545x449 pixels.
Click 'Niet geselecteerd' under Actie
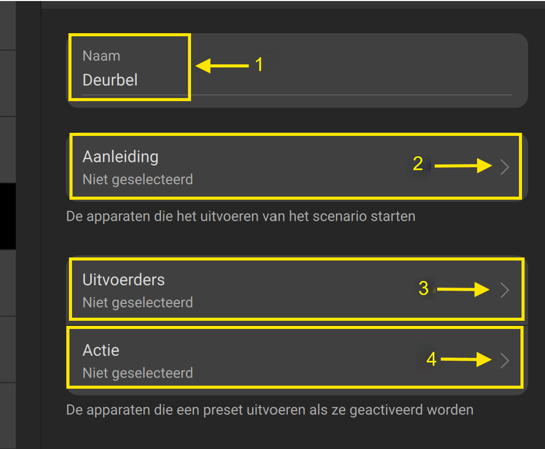137,373
